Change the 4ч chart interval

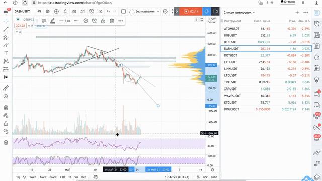(39, 11)
